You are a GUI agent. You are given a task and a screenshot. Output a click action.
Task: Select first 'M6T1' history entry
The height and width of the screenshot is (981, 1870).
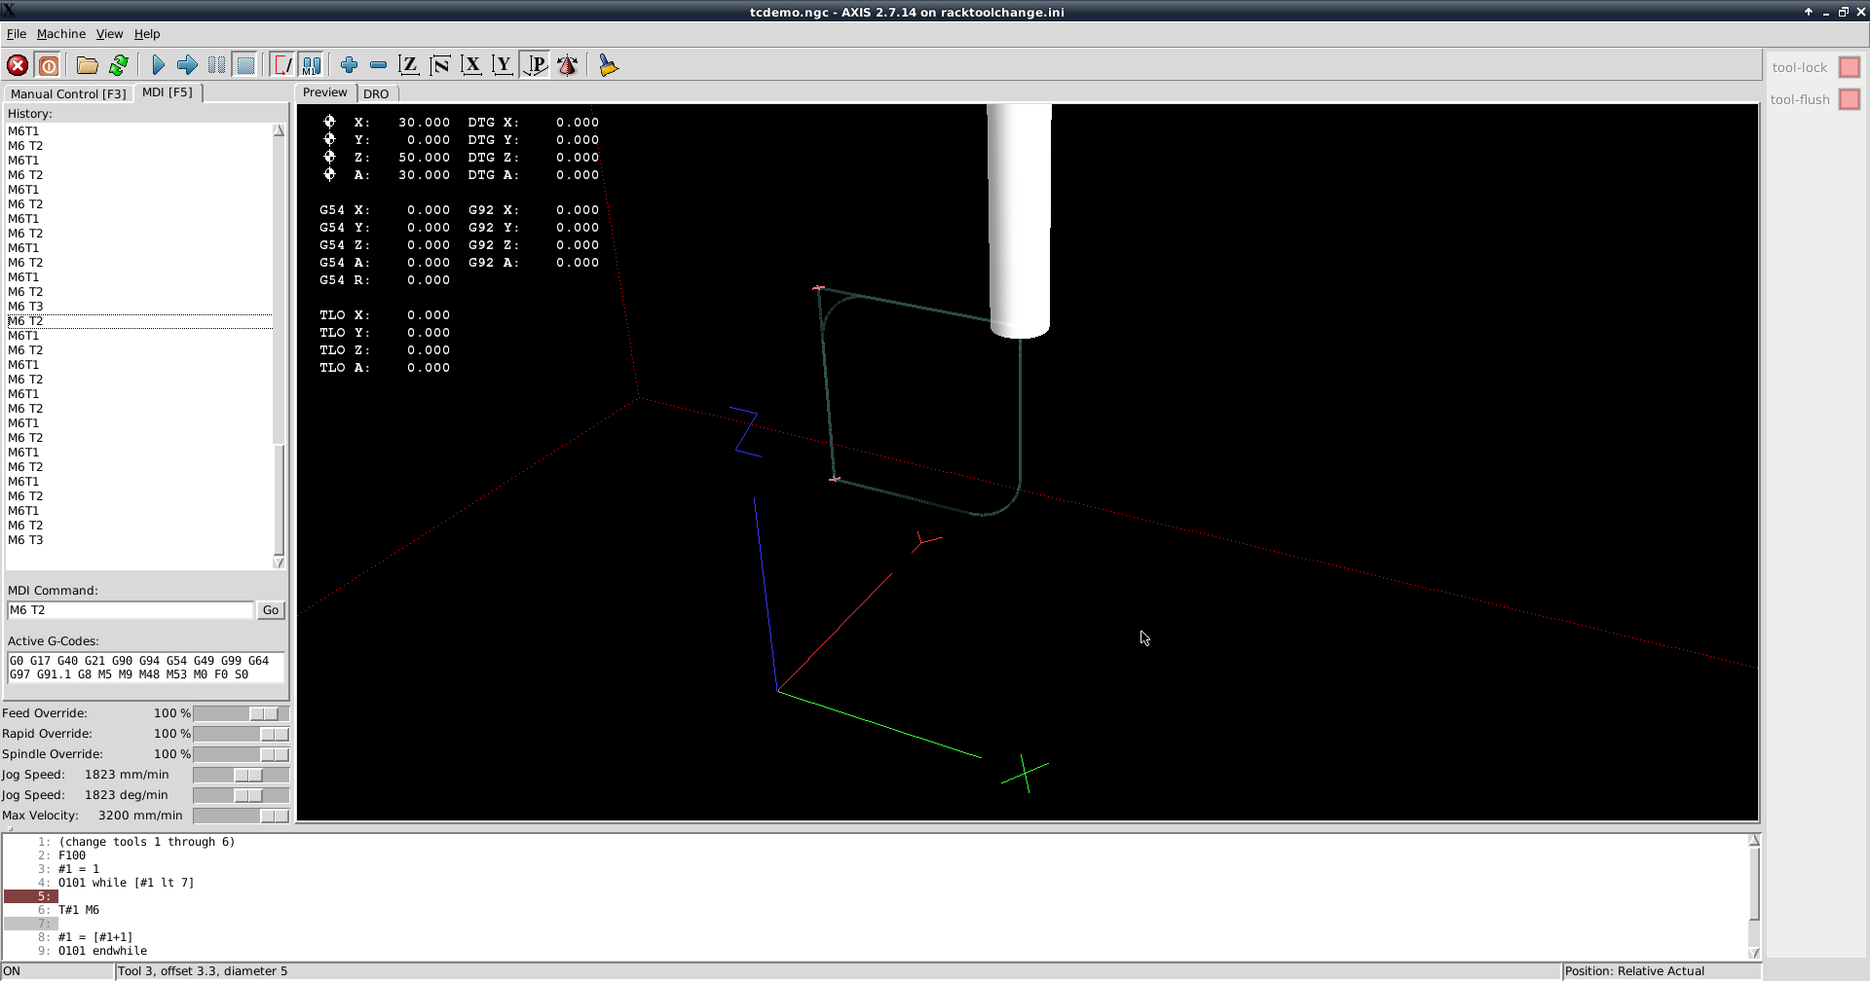click(x=23, y=131)
